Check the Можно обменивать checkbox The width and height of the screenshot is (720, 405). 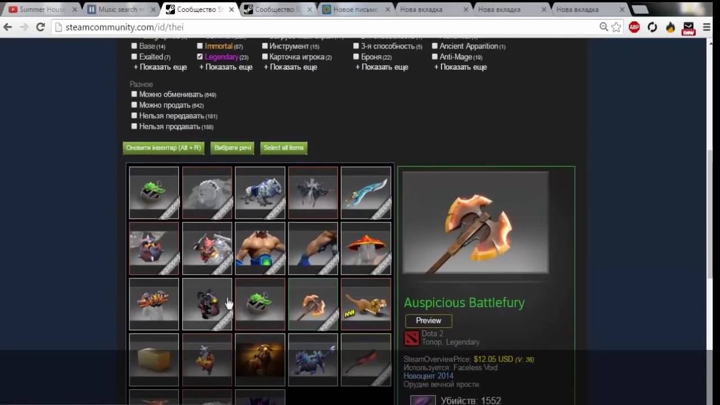tap(134, 94)
